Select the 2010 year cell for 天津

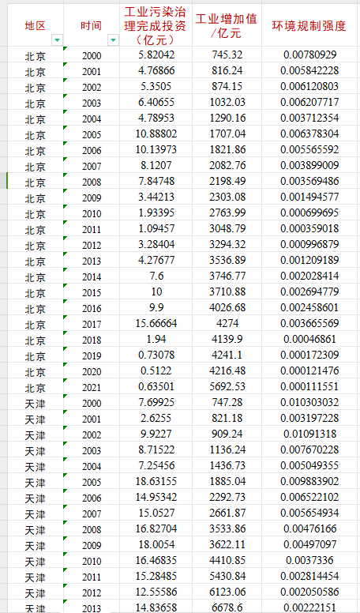click(x=92, y=562)
